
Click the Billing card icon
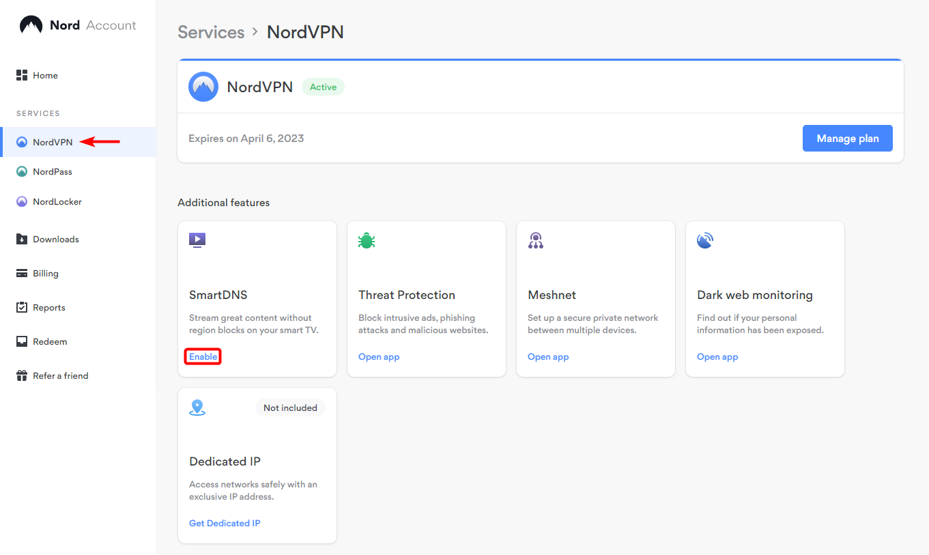click(x=22, y=274)
